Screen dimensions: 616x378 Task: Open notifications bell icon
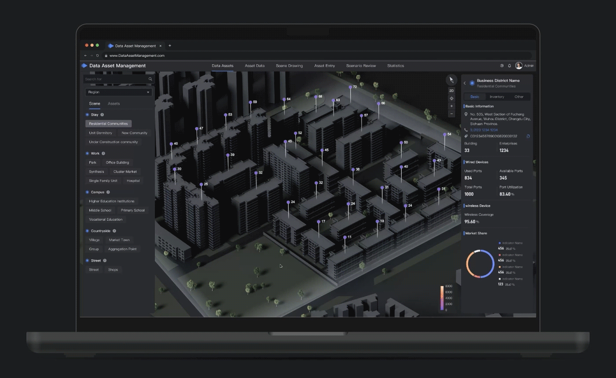point(510,65)
